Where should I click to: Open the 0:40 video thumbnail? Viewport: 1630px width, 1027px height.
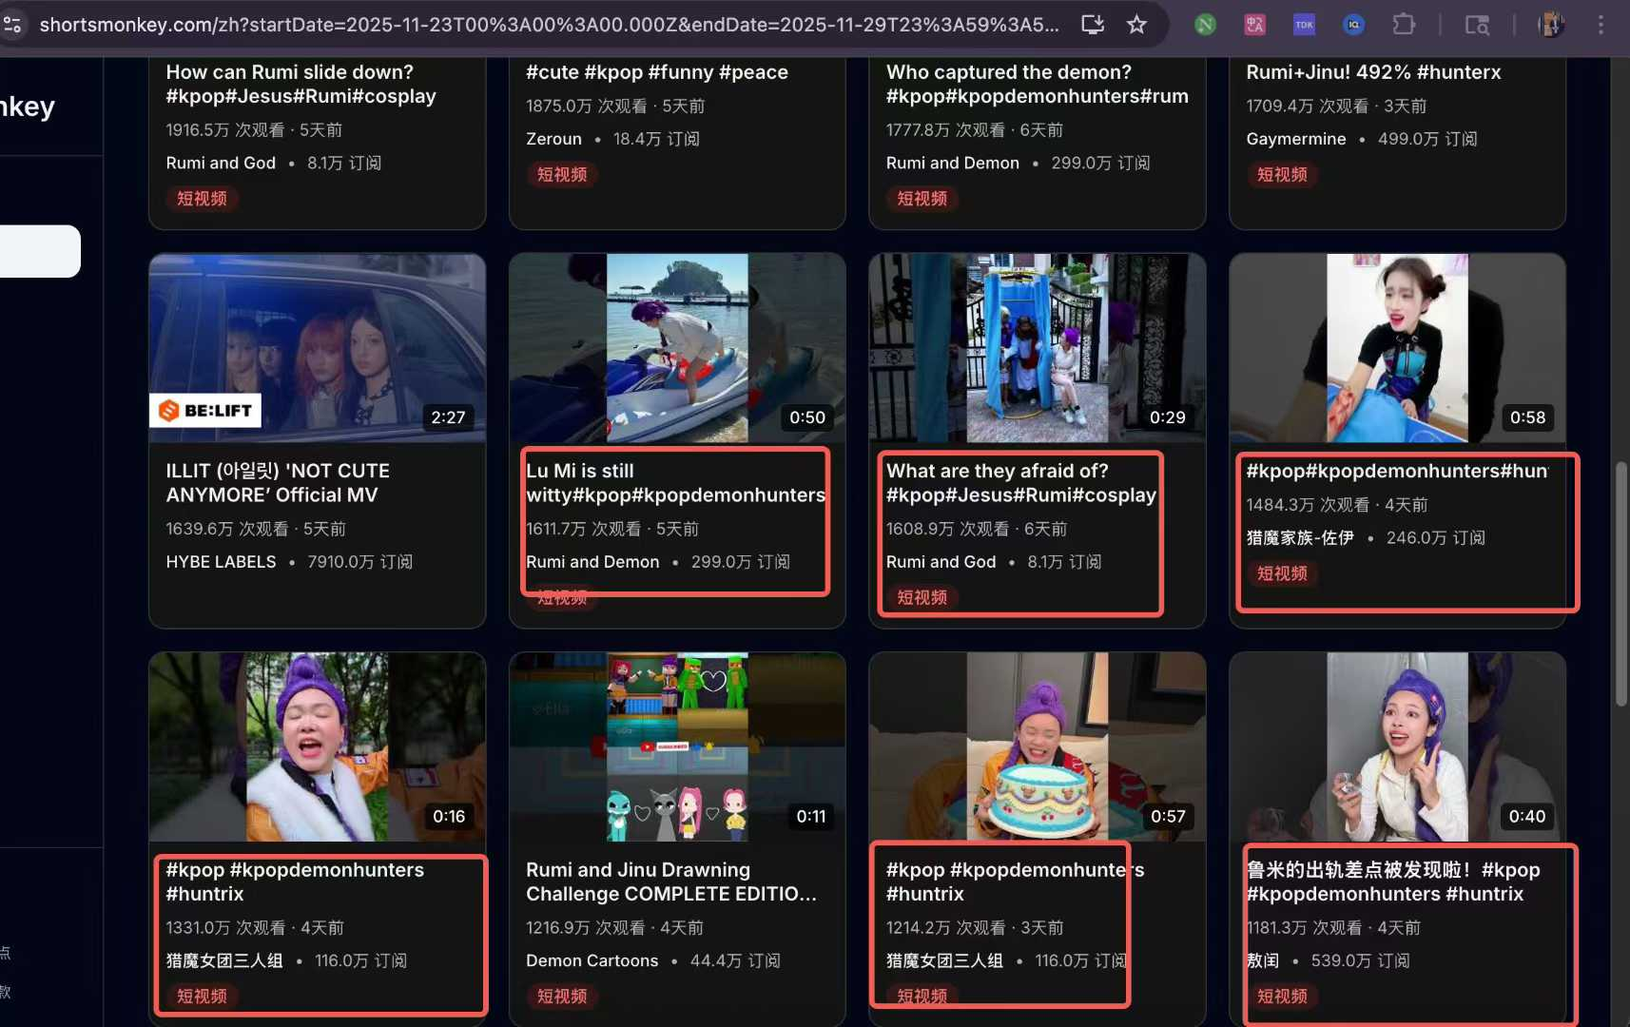pos(1397,746)
